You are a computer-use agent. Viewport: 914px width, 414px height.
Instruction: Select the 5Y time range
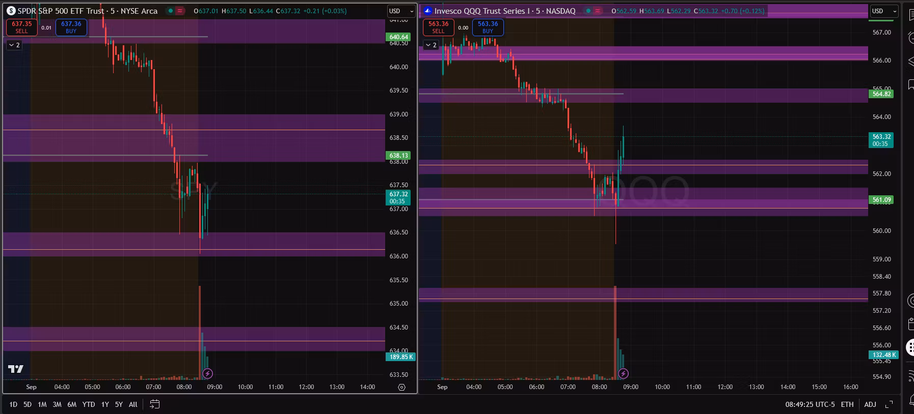(119, 404)
